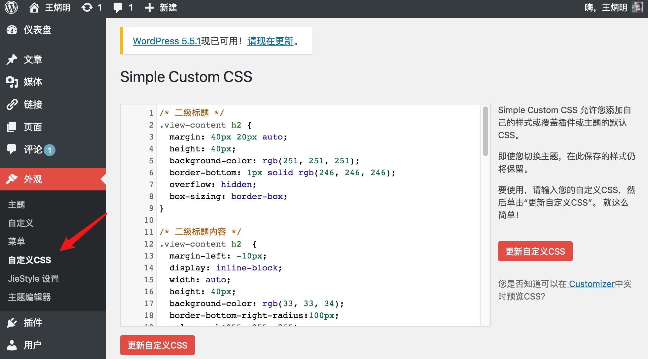
Task: Click the chain icon for 链接
Action: coord(12,104)
